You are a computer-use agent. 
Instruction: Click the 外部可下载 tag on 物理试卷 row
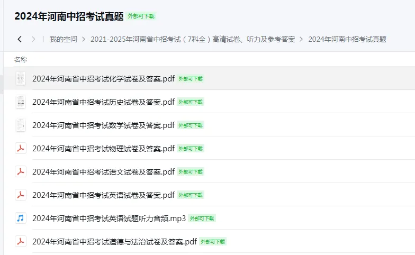pyautogui.click(x=191, y=149)
